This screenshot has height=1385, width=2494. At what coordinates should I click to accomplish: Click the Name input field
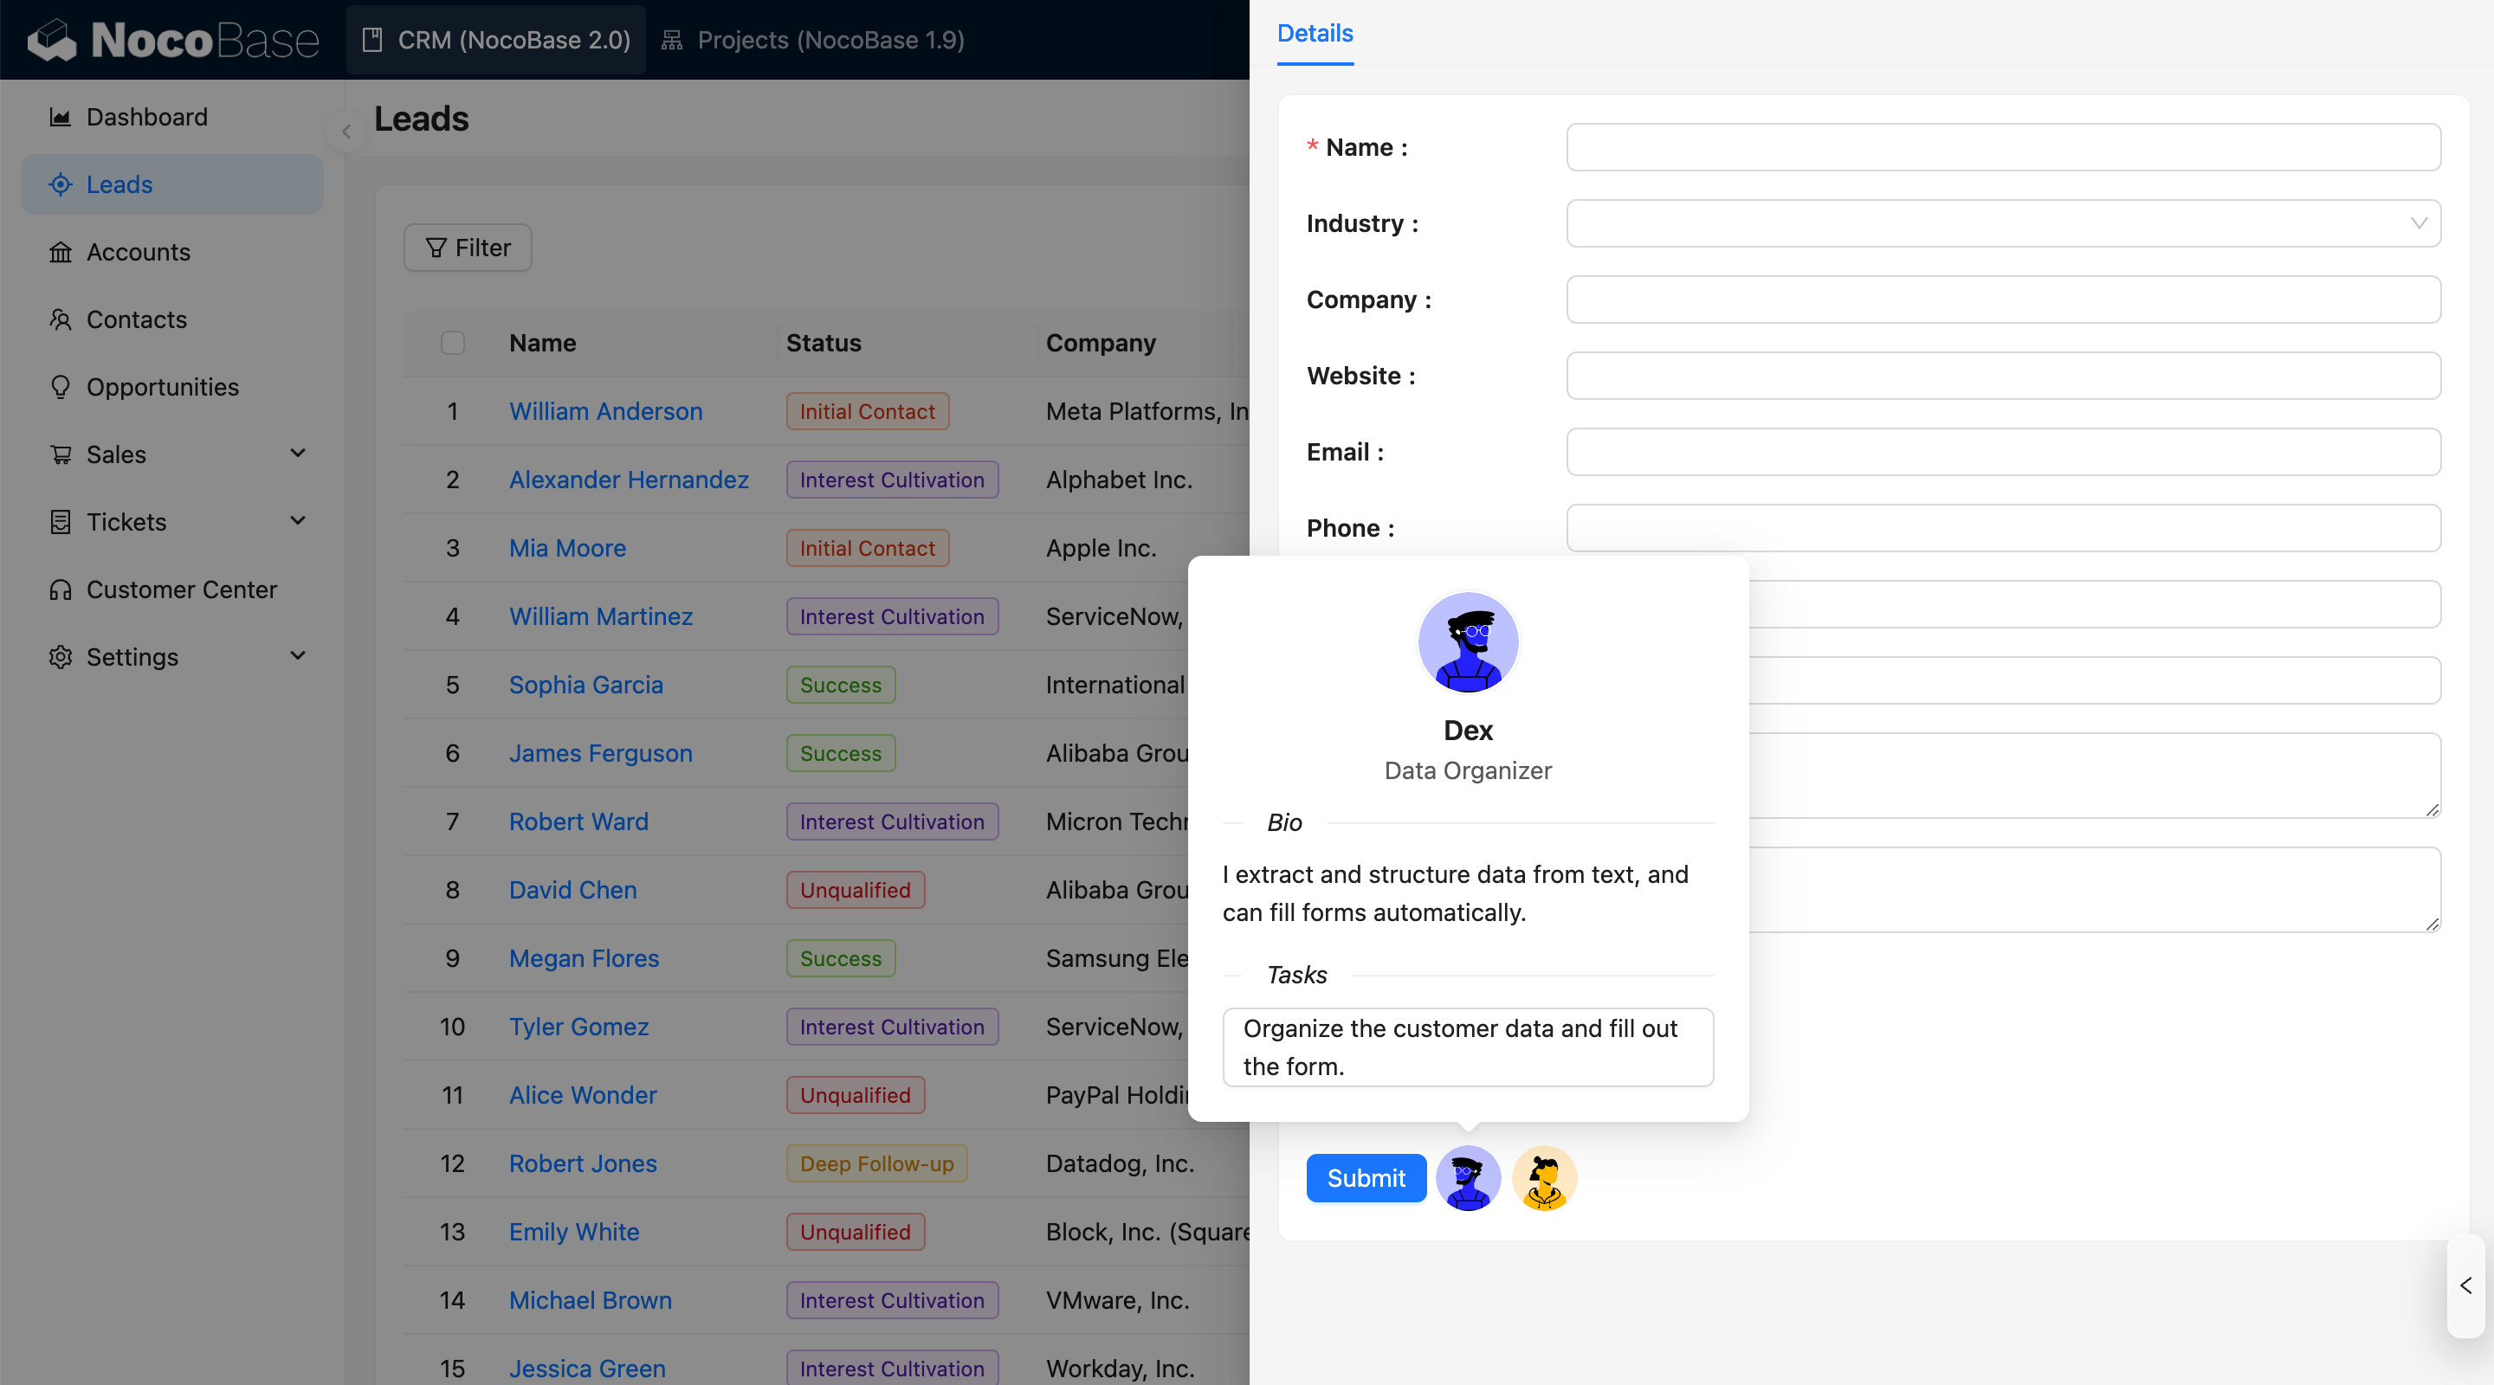pyautogui.click(x=2002, y=147)
